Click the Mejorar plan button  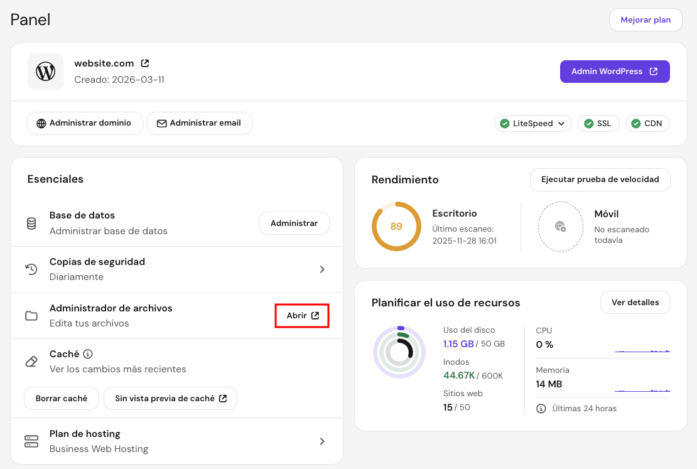(646, 19)
